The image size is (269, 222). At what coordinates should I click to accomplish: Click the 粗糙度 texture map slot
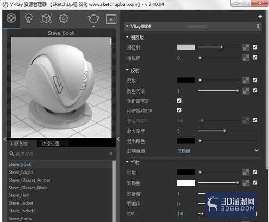coord(246,58)
